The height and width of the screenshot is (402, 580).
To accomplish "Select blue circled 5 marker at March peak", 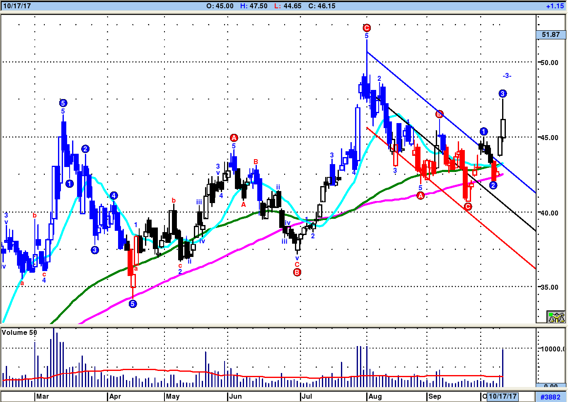I will click(x=63, y=103).
